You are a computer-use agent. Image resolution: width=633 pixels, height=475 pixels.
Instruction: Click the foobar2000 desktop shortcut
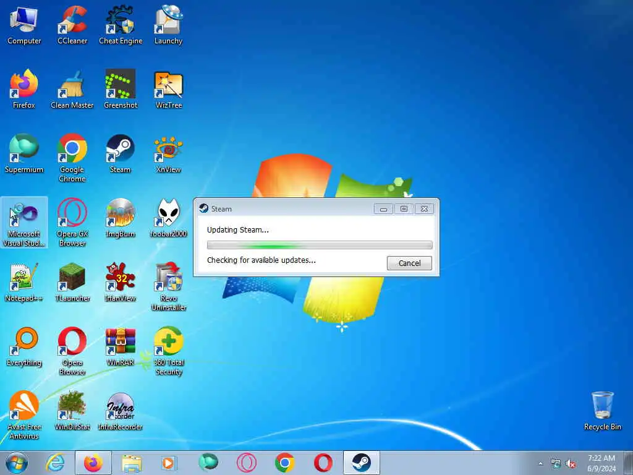point(168,218)
